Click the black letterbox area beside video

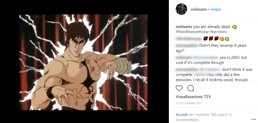[10, 62]
